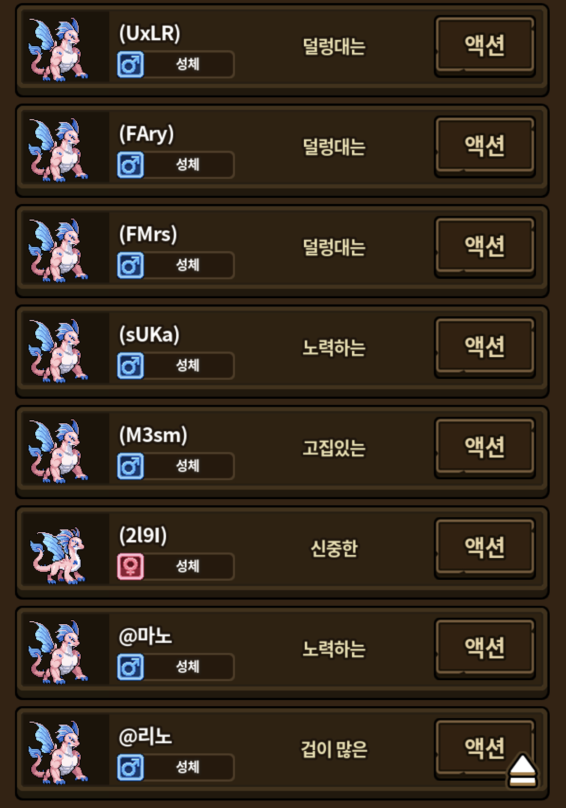Open 액션 for the (M3sm) dragon
This screenshot has width=566, height=808.
[x=485, y=448]
